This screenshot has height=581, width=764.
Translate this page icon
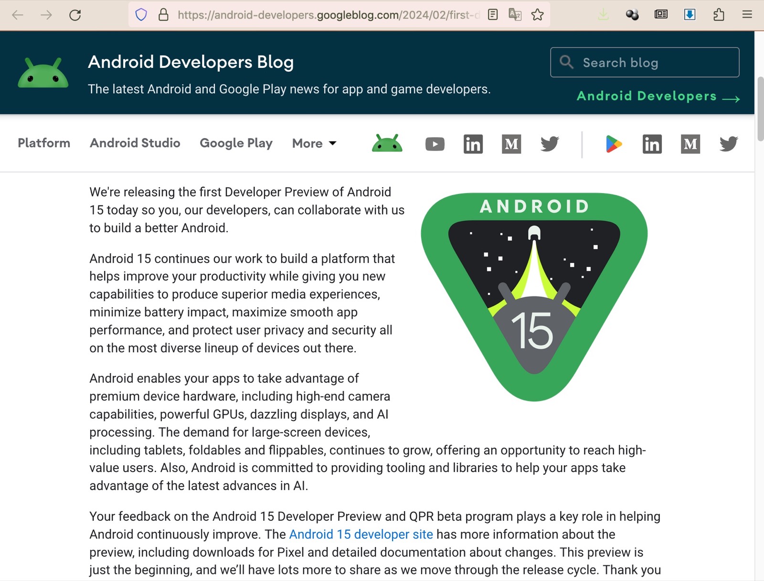[x=515, y=15]
